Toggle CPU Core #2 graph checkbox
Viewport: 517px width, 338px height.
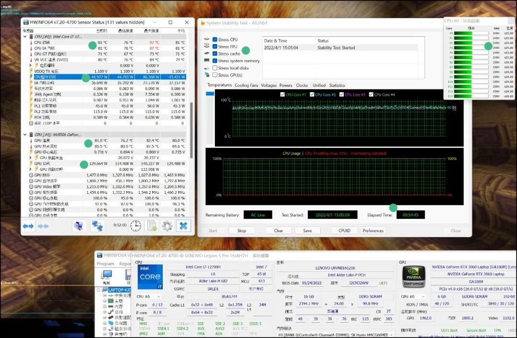tap(312, 94)
